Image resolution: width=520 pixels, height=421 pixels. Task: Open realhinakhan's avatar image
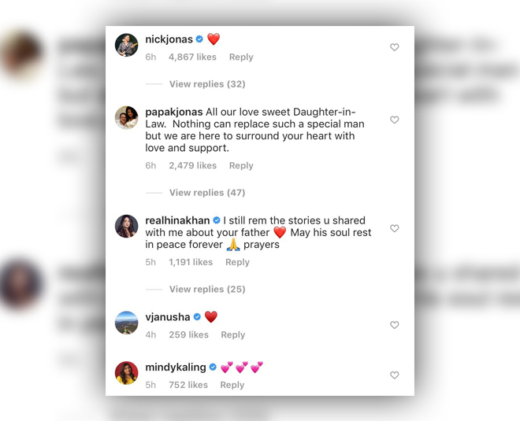point(126,226)
